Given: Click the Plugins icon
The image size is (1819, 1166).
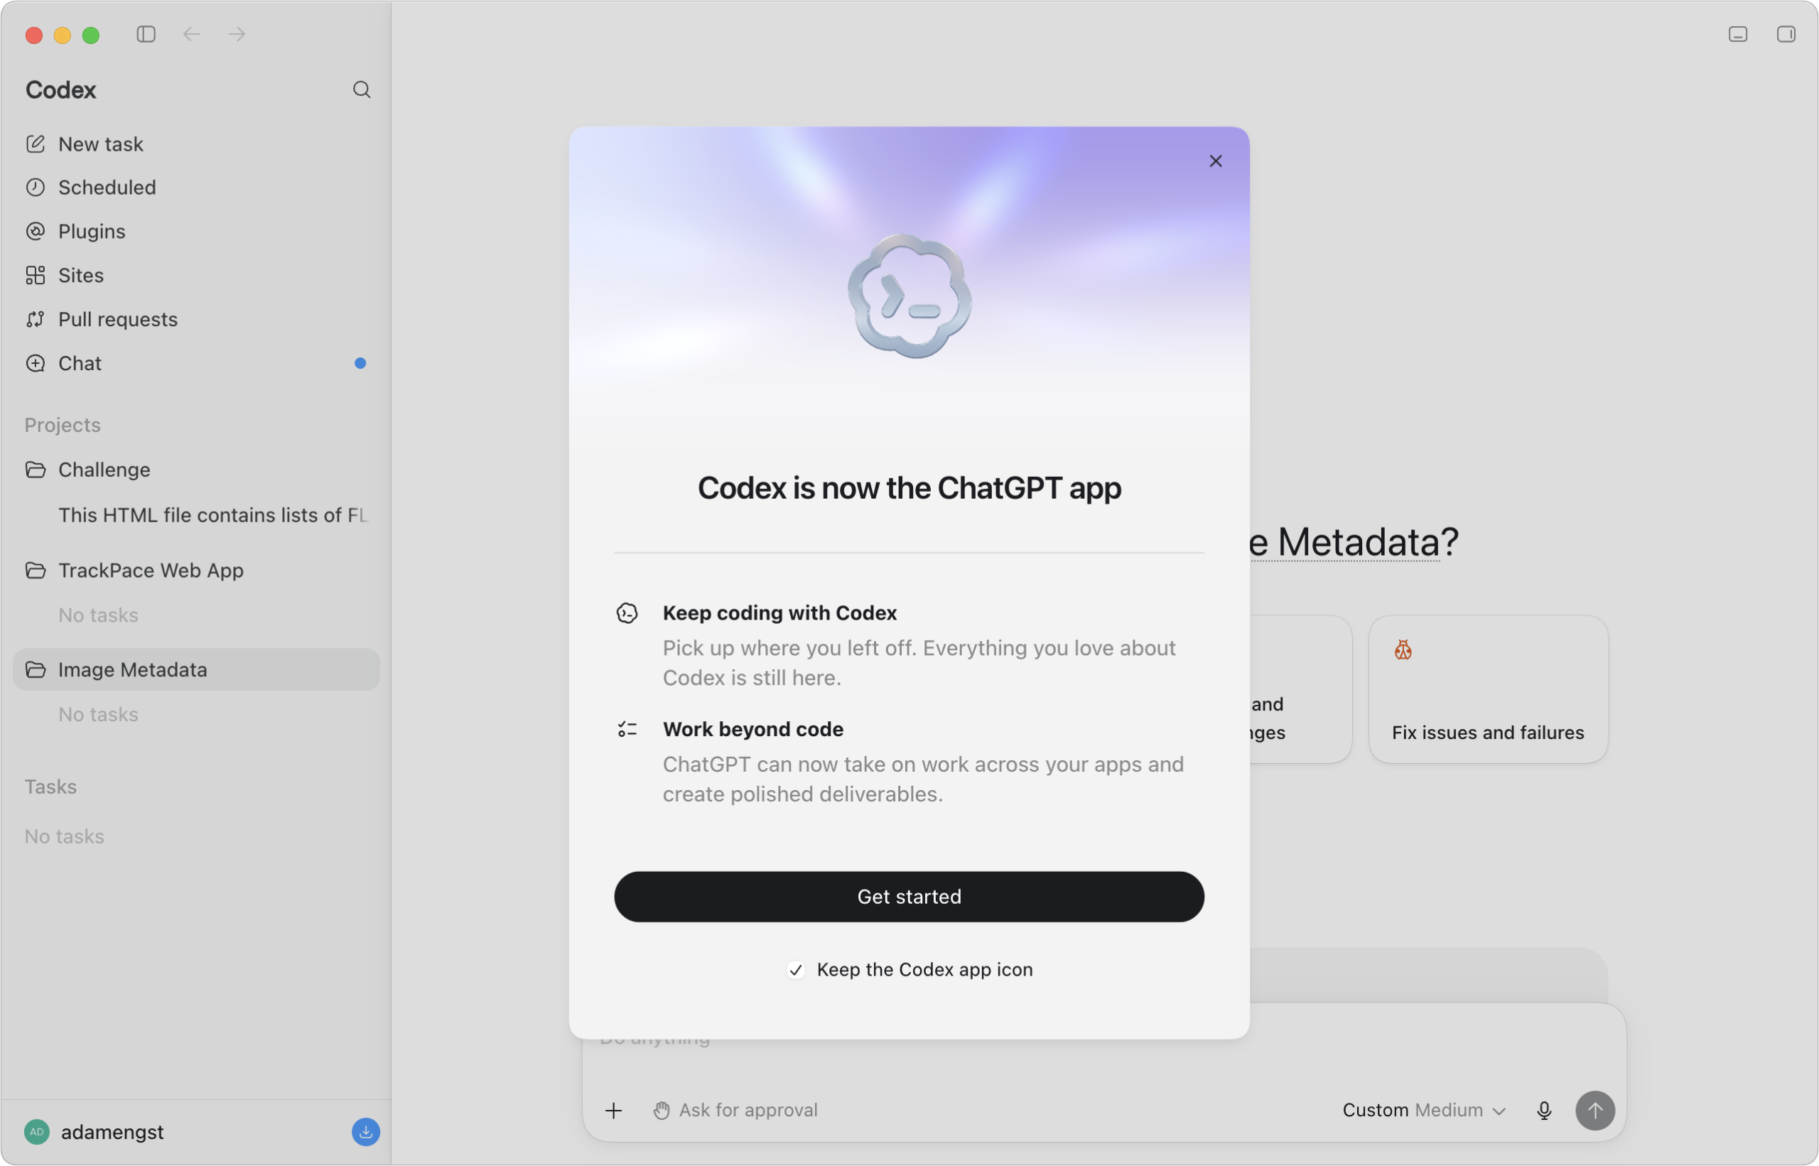Looking at the screenshot, I should point(36,231).
